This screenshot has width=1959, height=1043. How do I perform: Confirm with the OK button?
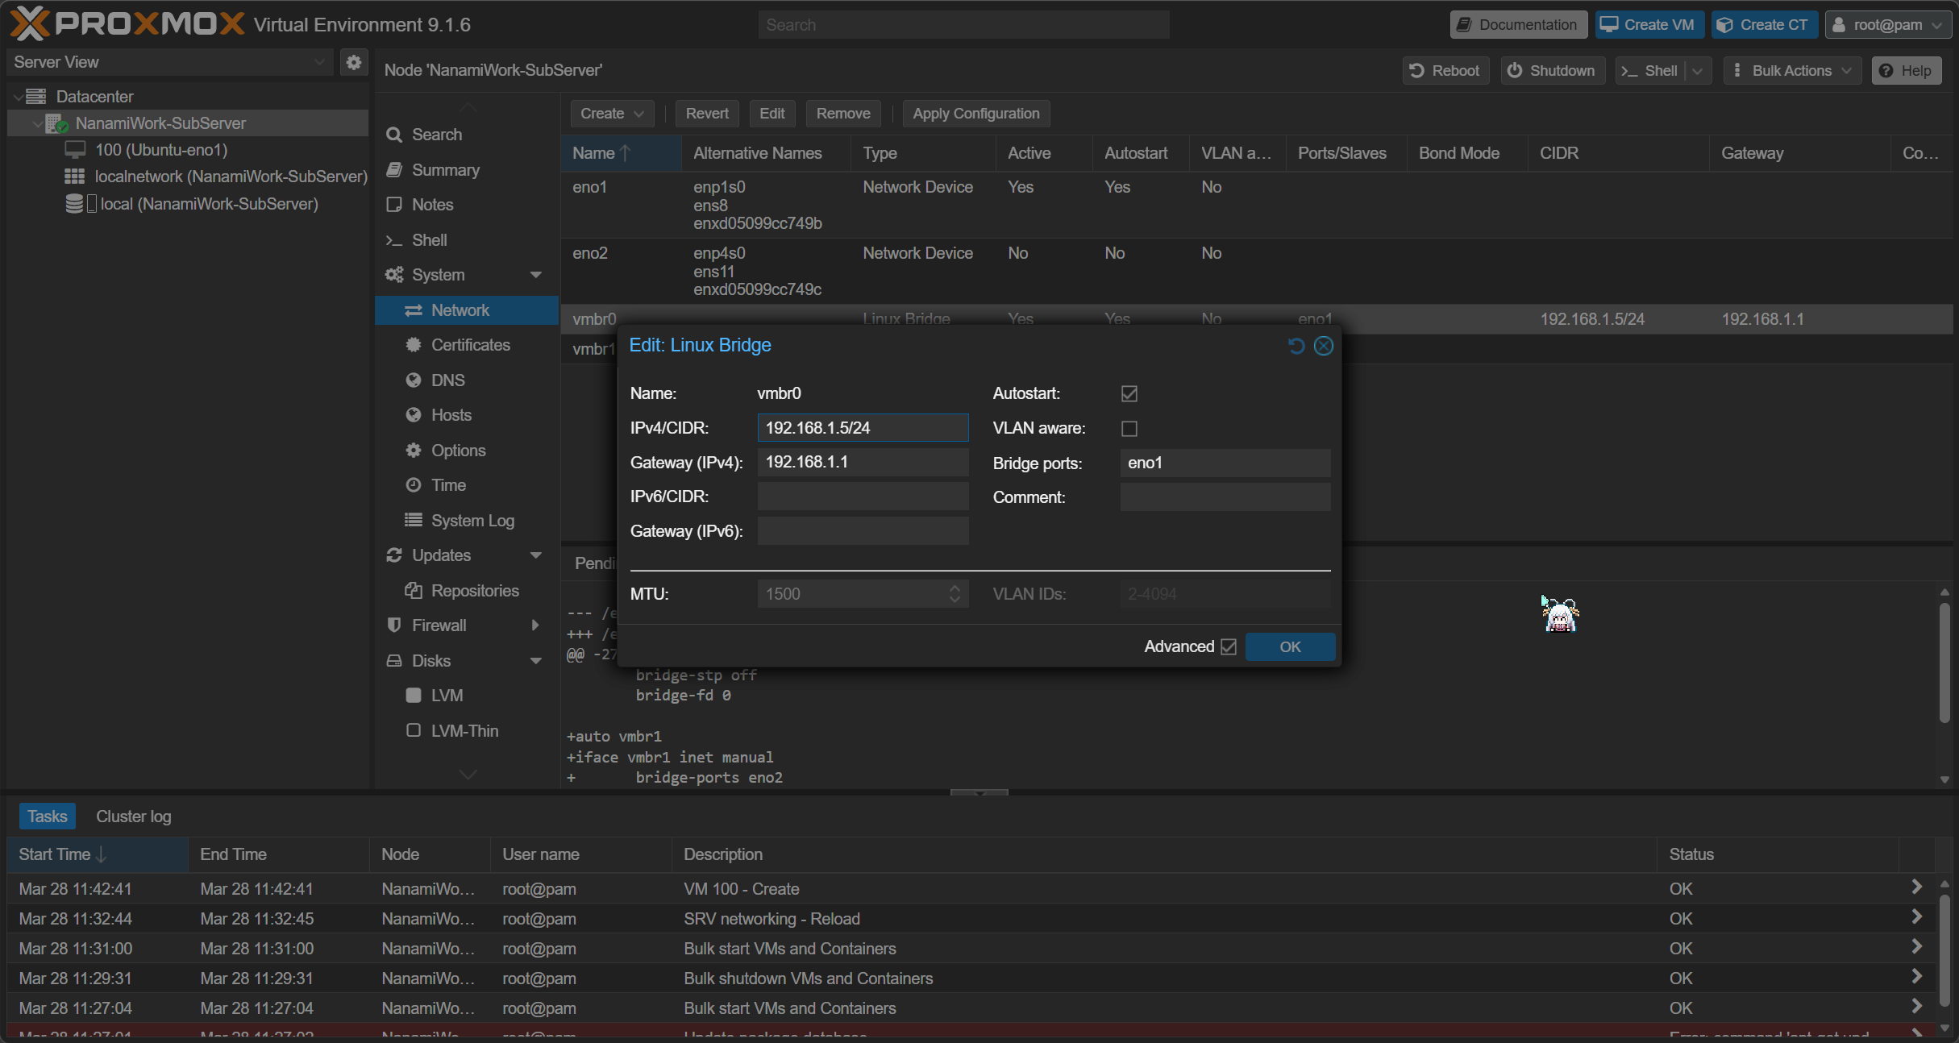pyautogui.click(x=1290, y=646)
